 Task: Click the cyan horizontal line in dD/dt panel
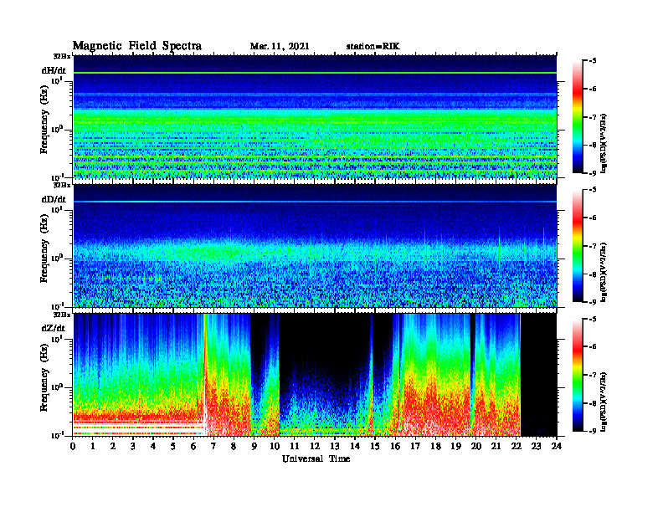[315, 202]
